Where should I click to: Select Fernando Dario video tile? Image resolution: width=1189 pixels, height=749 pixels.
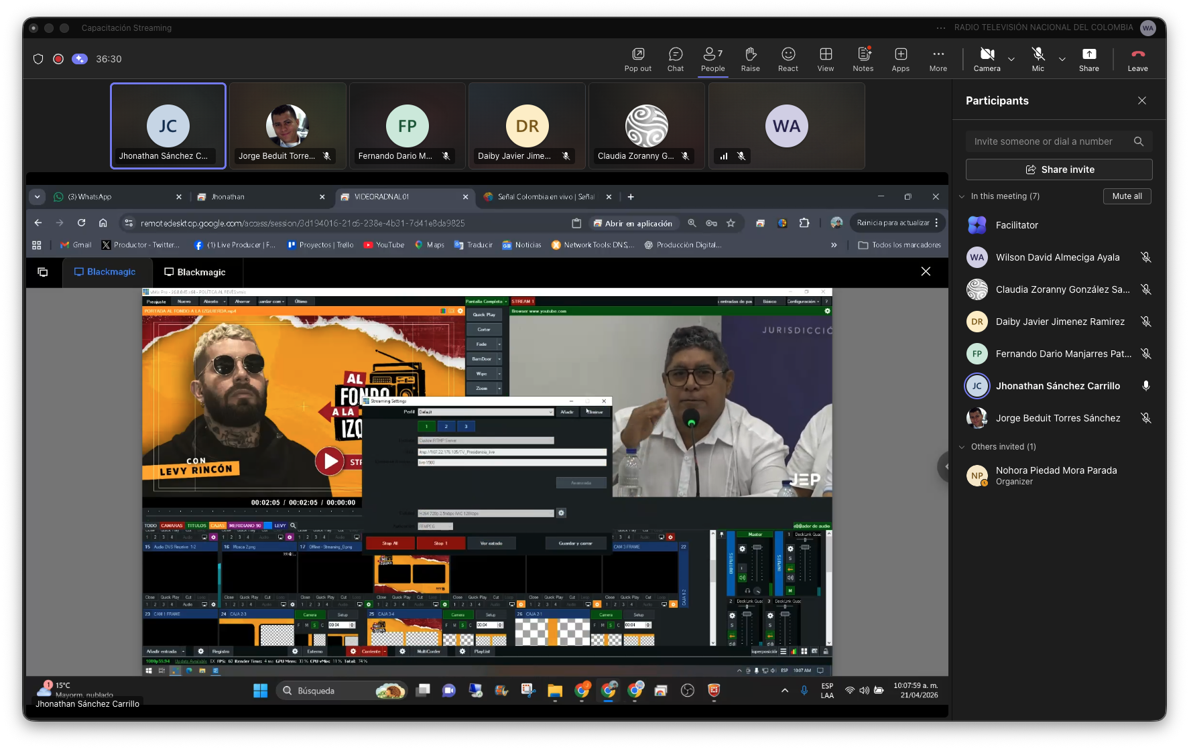point(408,126)
